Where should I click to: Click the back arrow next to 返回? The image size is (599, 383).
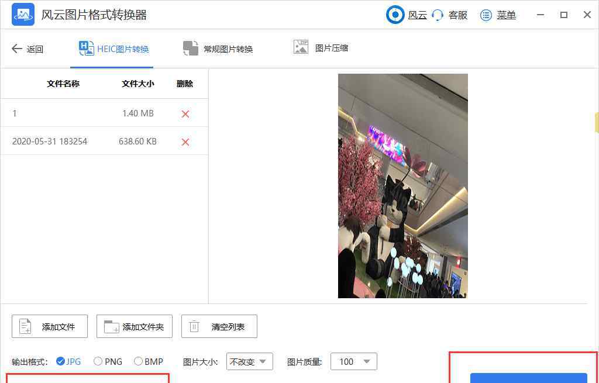click(x=17, y=49)
